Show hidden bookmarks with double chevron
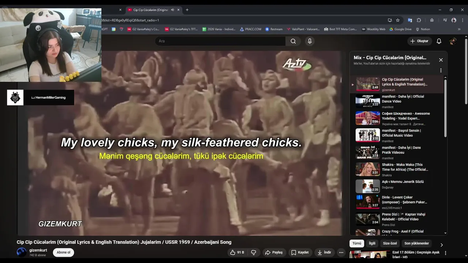Screen dimensions: 468x263 [459, 29]
